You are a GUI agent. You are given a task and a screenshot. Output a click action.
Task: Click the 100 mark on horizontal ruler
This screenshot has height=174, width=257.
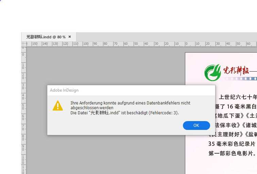point(86,44)
